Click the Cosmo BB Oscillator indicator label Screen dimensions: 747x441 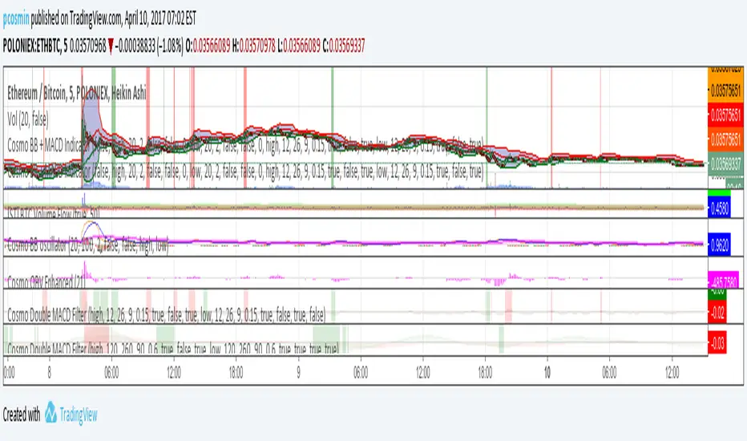pos(87,245)
